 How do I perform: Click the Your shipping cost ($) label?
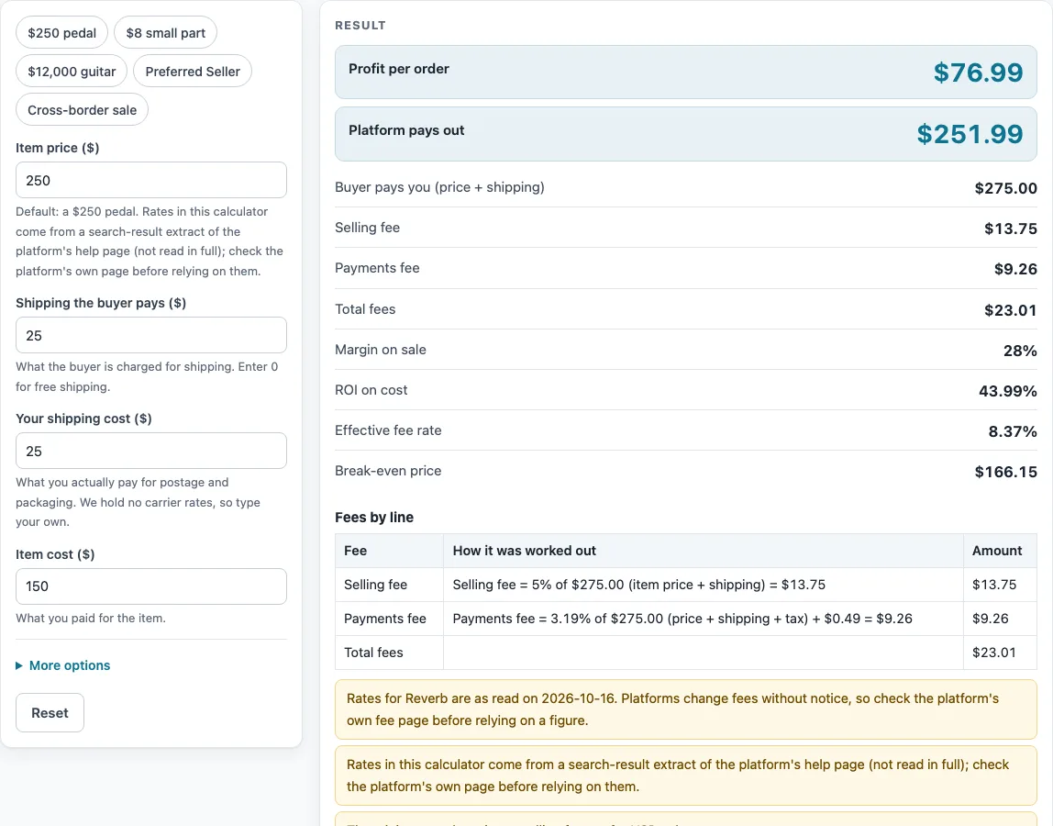click(x=83, y=418)
